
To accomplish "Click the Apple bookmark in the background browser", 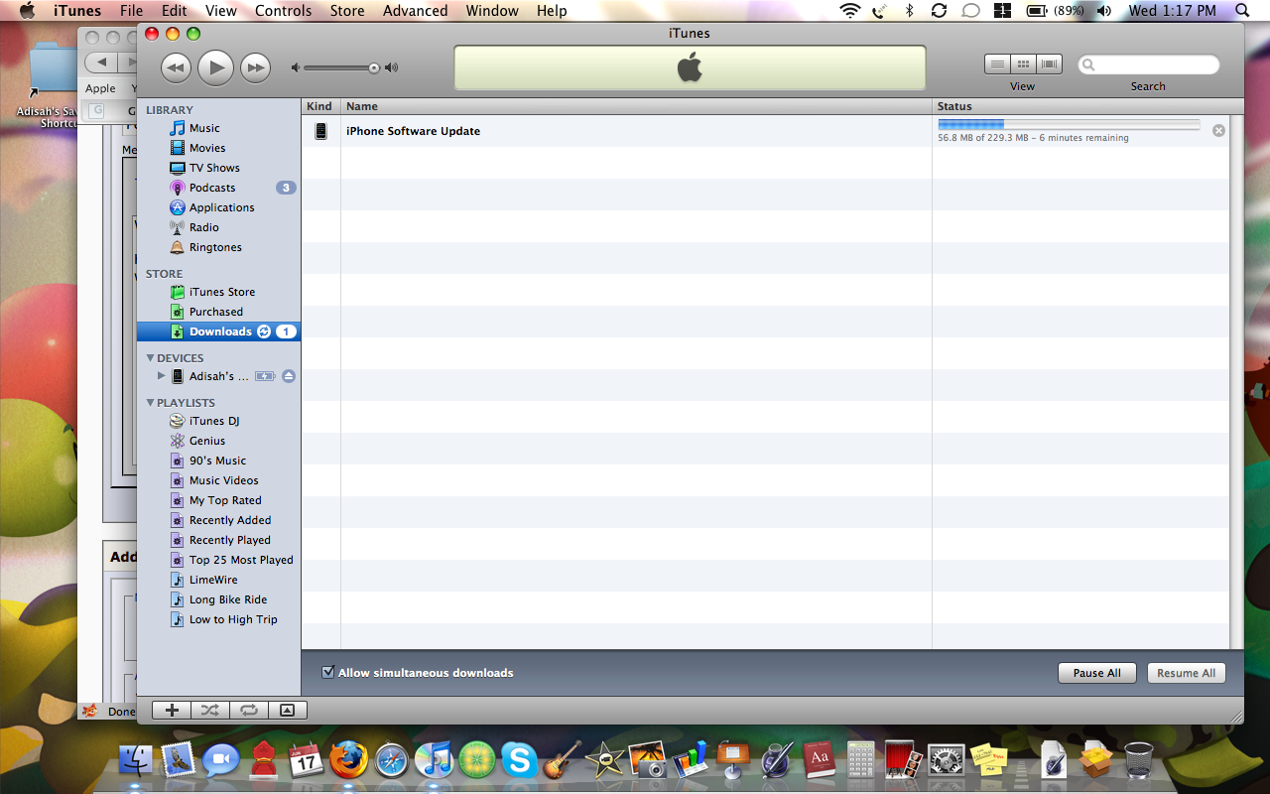I will coord(100,88).
